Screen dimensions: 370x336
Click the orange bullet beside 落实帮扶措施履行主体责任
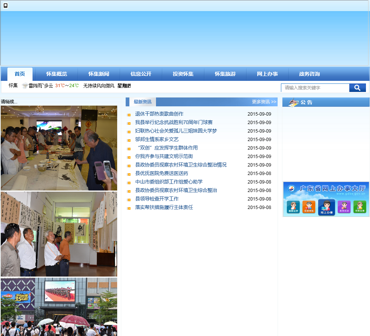(129, 208)
